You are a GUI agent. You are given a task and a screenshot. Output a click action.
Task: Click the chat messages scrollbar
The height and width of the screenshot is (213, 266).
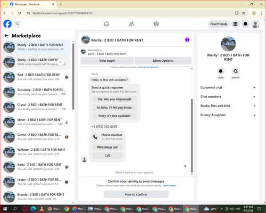coord(192,136)
